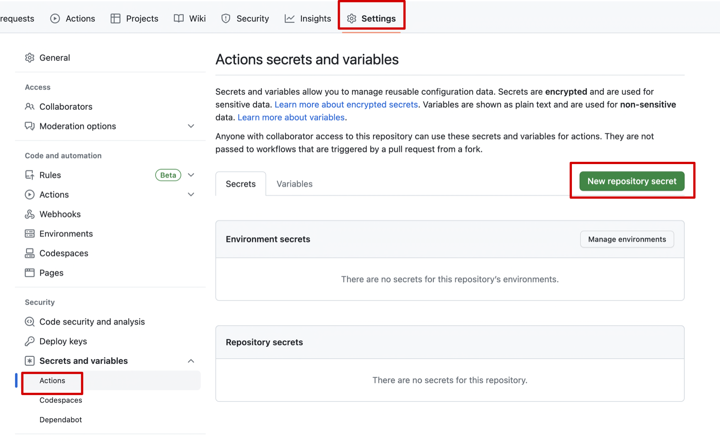Viewport: 720px width, 441px height.
Task: Open the Wiki tab
Action: click(x=190, y=19)
